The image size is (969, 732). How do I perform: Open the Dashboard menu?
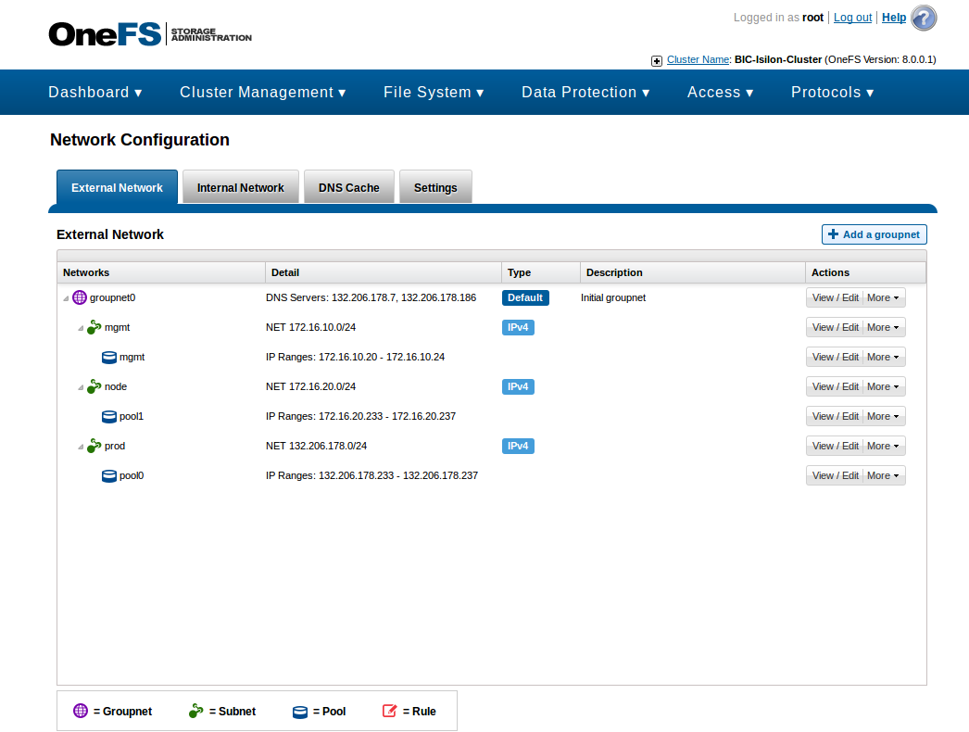pos(95,92)
